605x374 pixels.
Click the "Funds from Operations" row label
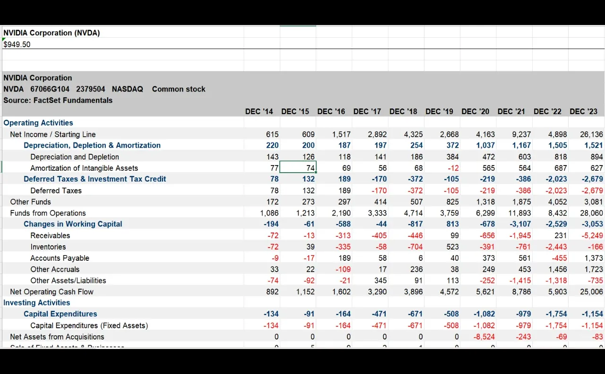click(48, 213)
